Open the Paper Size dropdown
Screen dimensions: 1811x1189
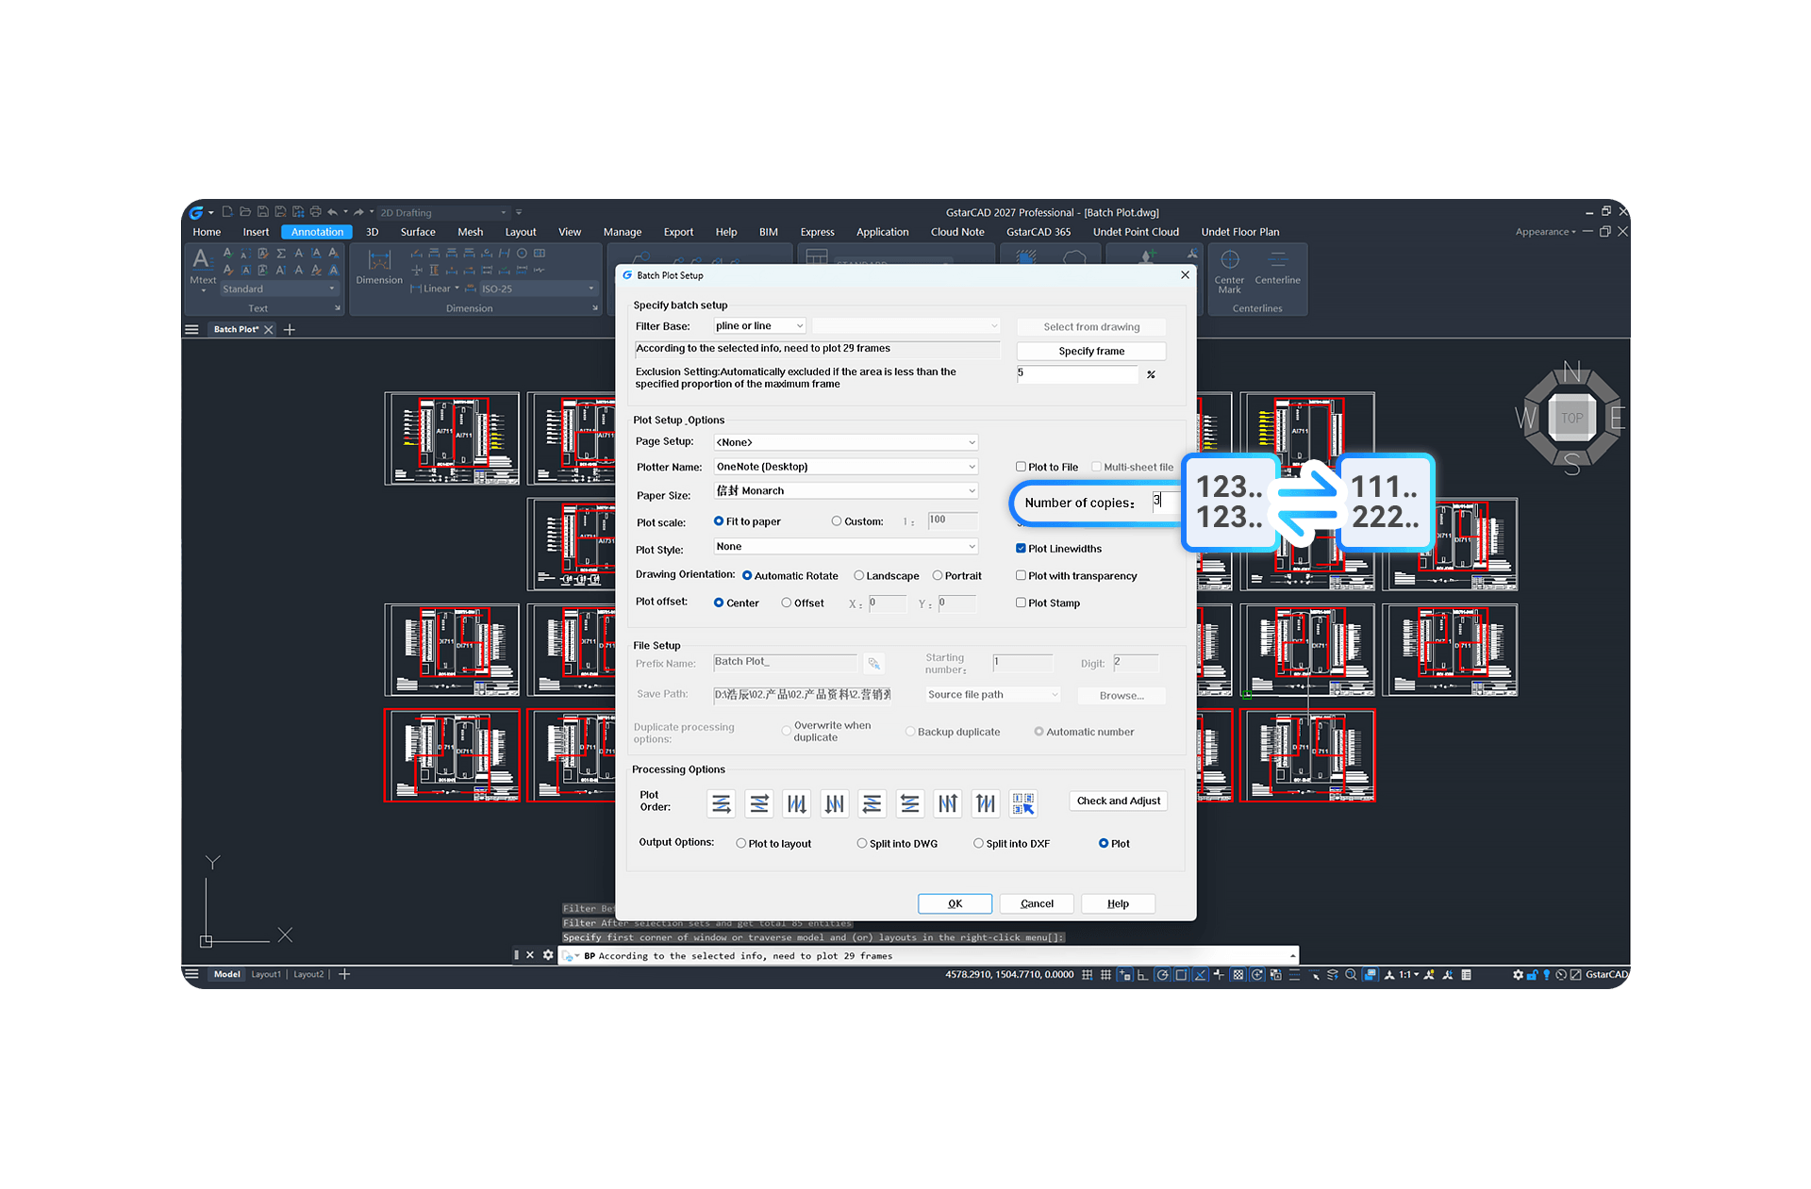pos(846,491)
